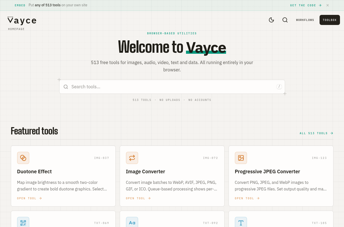Image resolution: width=344 pixels, height=227 pixels.
Task: Click the Progressive JPEG Converter description text
Action: click(281, 186)
